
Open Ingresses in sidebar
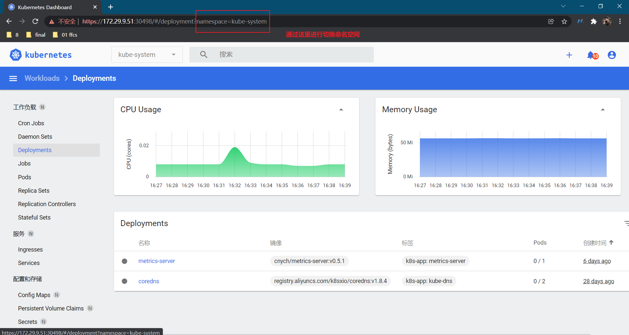click(x=30, y=250)
